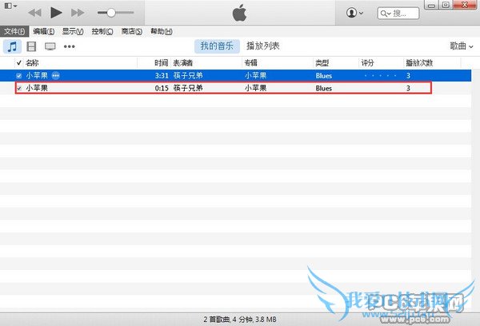The width and height of the screenshot is (480, 326).
Task: Close the iTunes window
Action: click(x=465, y=5)
